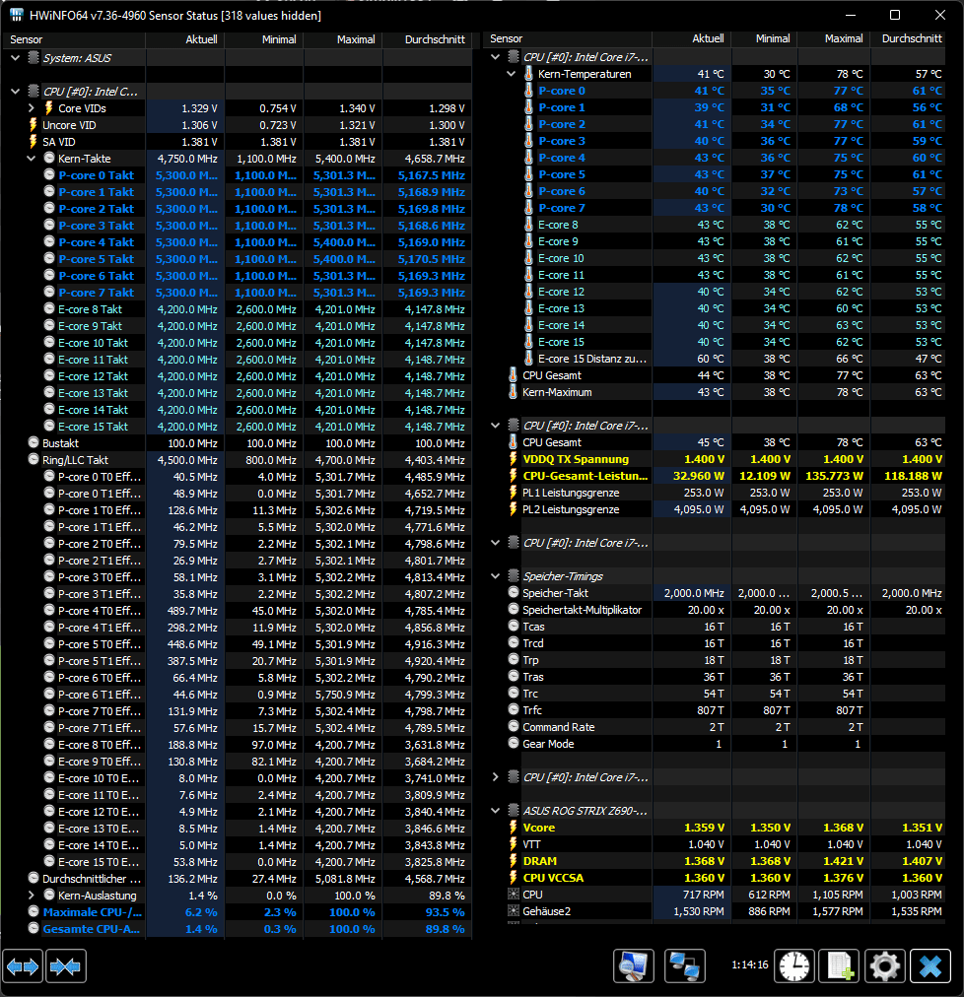Select the Durchschnittlicher ... clock row
The height and width of the screenshot is (997, 964).
coord(238,878)
